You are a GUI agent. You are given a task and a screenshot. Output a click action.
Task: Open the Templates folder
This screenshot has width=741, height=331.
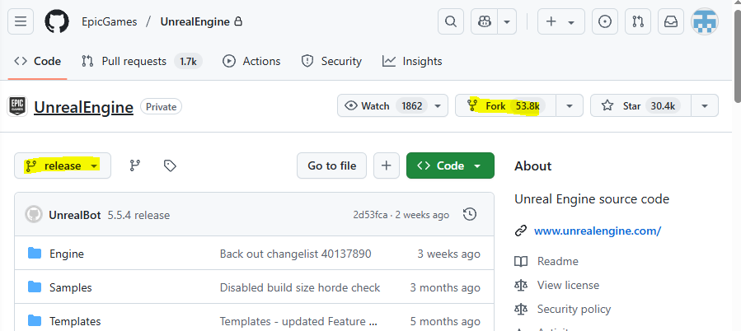[75, 322]
